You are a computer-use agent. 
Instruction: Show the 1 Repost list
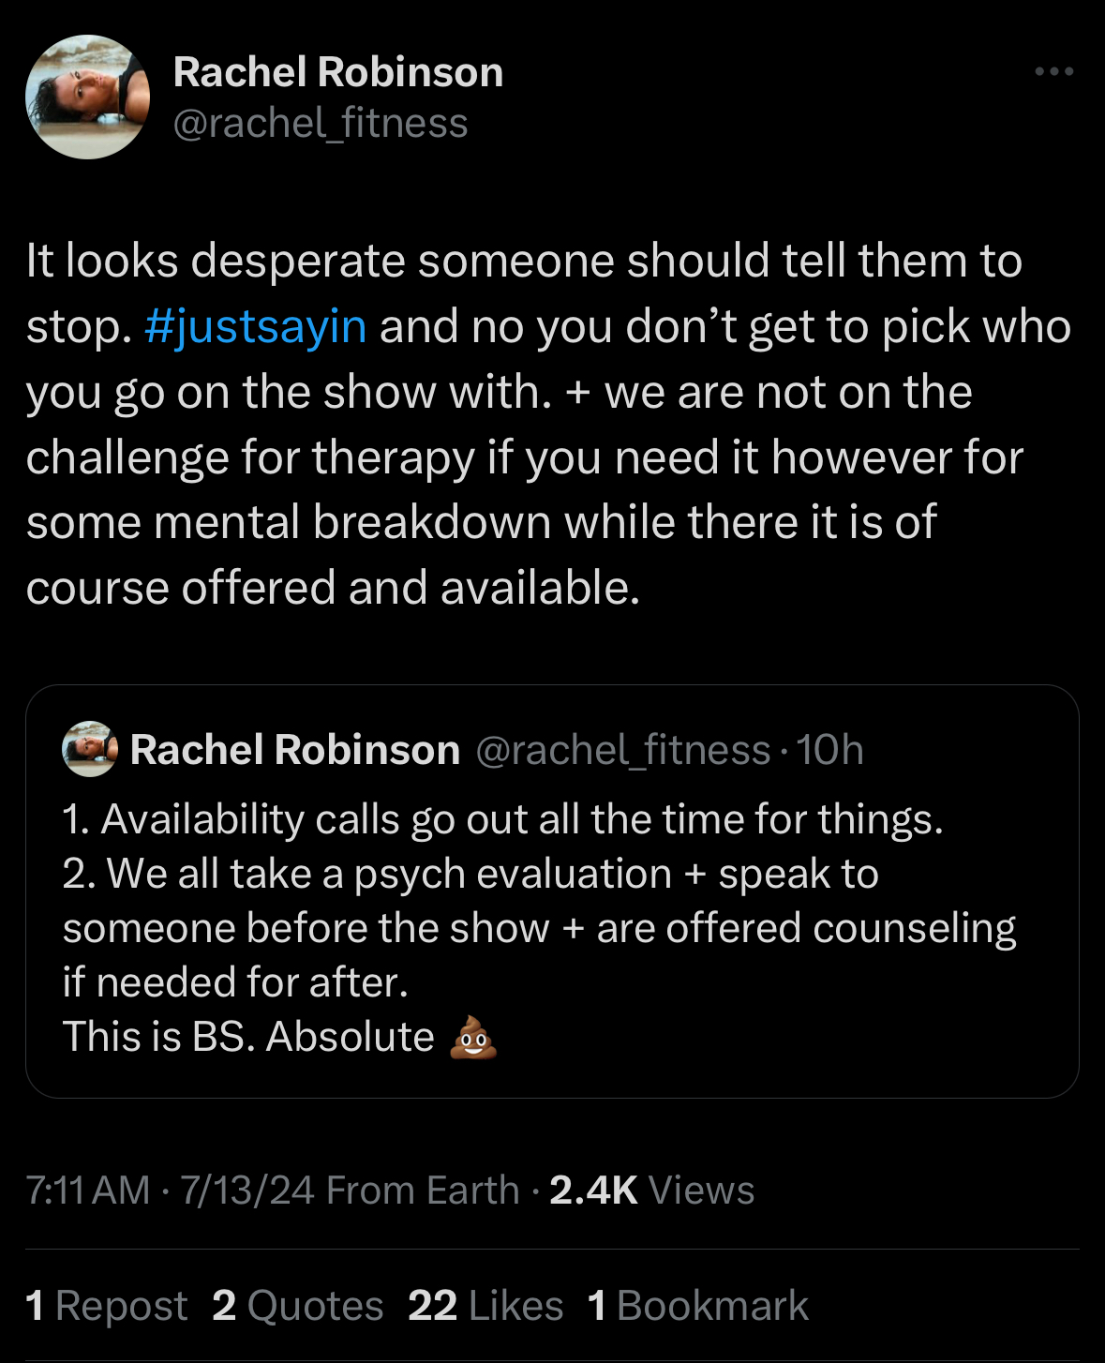tap(107, 1306)
